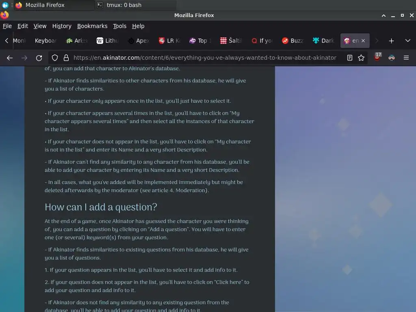Bookmark this page with the star
The image size is (416, 312).
(361, 58)
